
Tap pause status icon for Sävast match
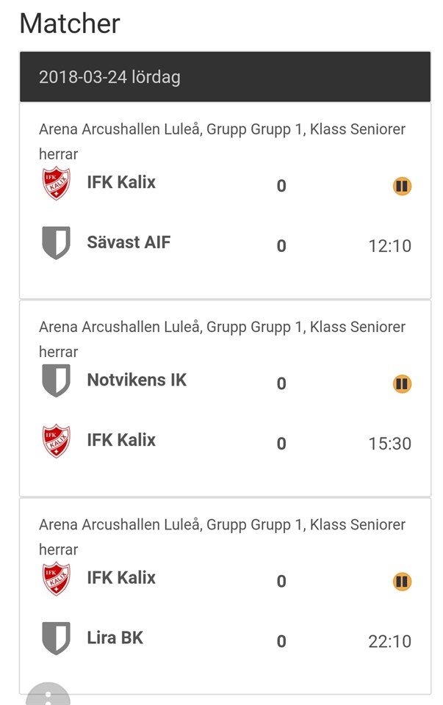(x=401, y=186)
